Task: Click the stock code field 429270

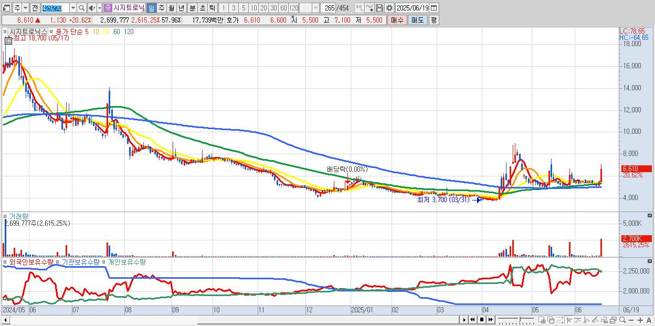Action: point(55,8)
